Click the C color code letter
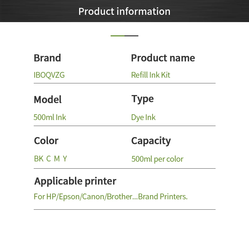 click(x=49, y=159)
